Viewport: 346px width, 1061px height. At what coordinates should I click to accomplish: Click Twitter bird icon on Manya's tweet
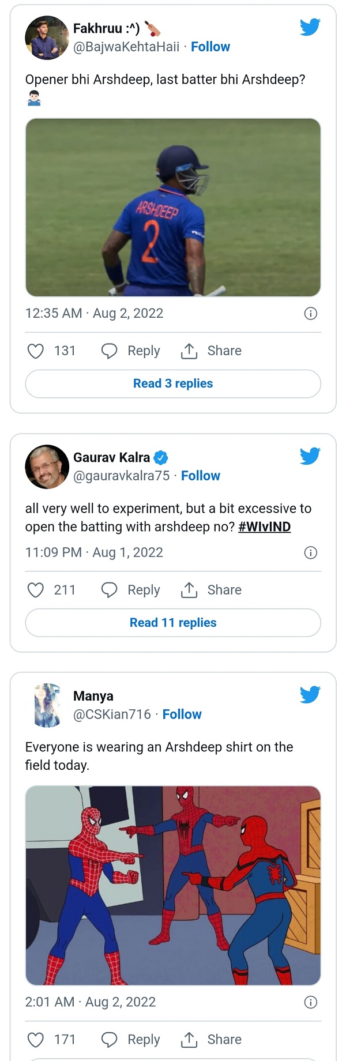tap(310, 695)
